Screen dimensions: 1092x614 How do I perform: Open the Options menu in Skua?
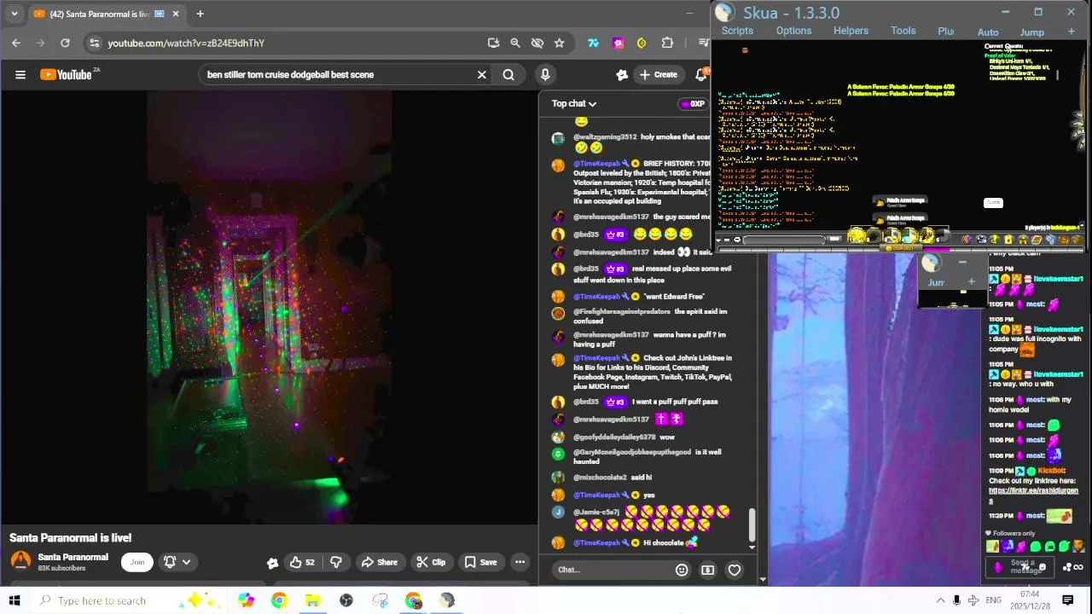793,31
